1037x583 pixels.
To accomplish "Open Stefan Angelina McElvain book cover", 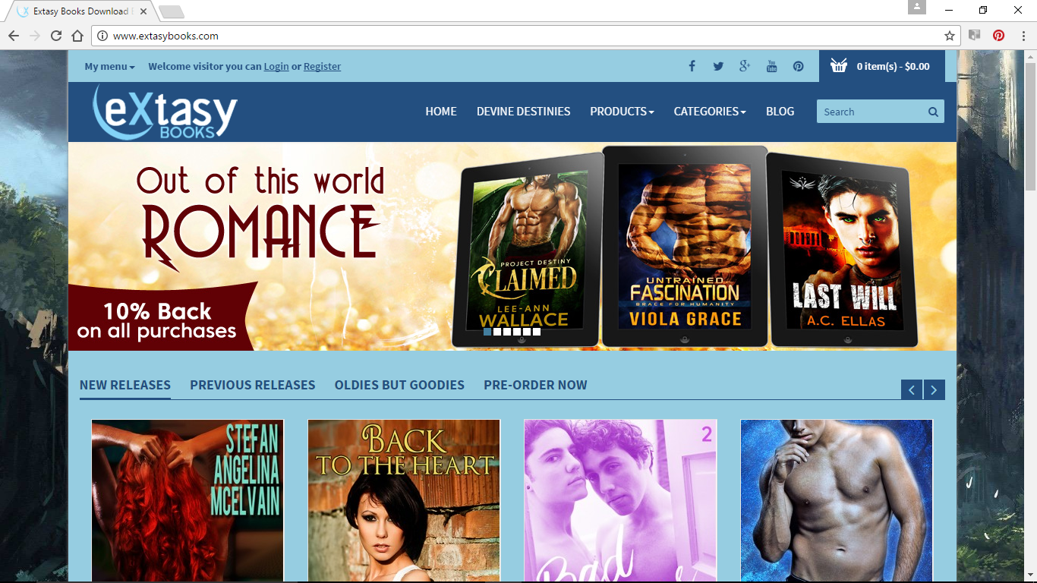I will pyautogui.click(x=188, y=501).
